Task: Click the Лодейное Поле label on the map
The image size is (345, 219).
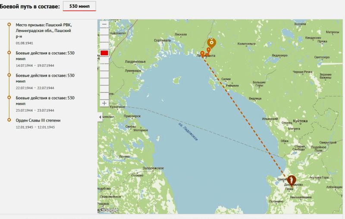Action: [318, 149]
